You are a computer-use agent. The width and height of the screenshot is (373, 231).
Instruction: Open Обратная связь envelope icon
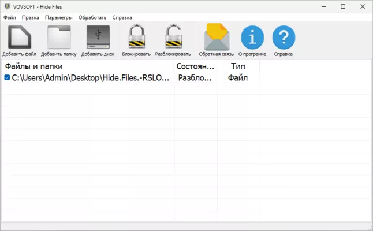pyautogui.click(x=217, y=36)
